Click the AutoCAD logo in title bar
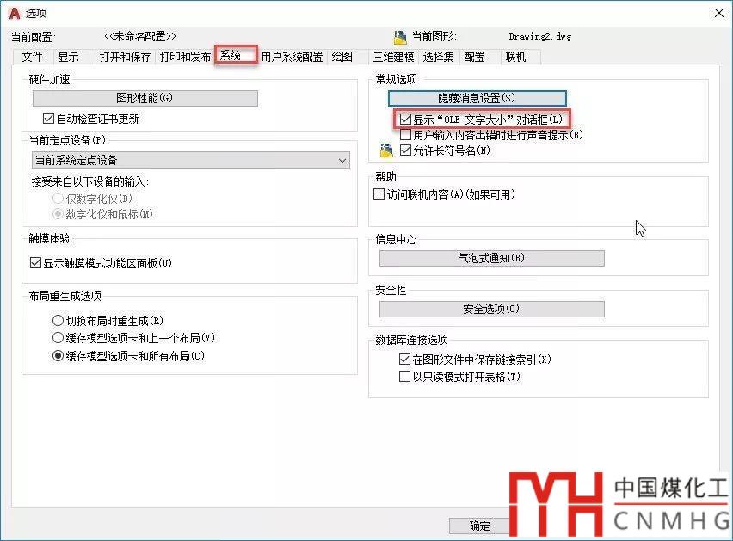Viewport: 733px width, 541px height. (15, 13)
